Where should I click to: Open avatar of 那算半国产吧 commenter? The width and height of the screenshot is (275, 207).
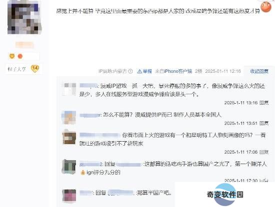point(69,195)
